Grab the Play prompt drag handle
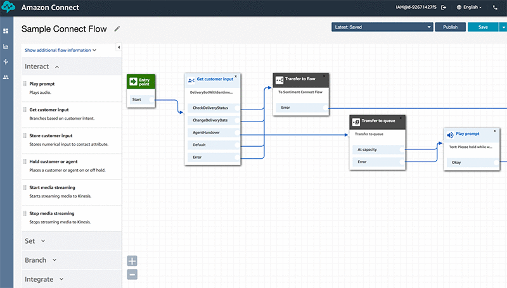Image resolution: width=507 pixels, height=288 pixels. tap(25, 84)
